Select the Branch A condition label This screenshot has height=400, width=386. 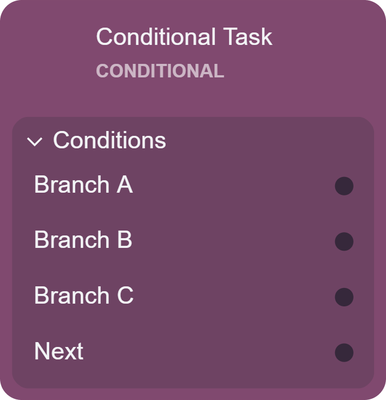coord(83,185)
